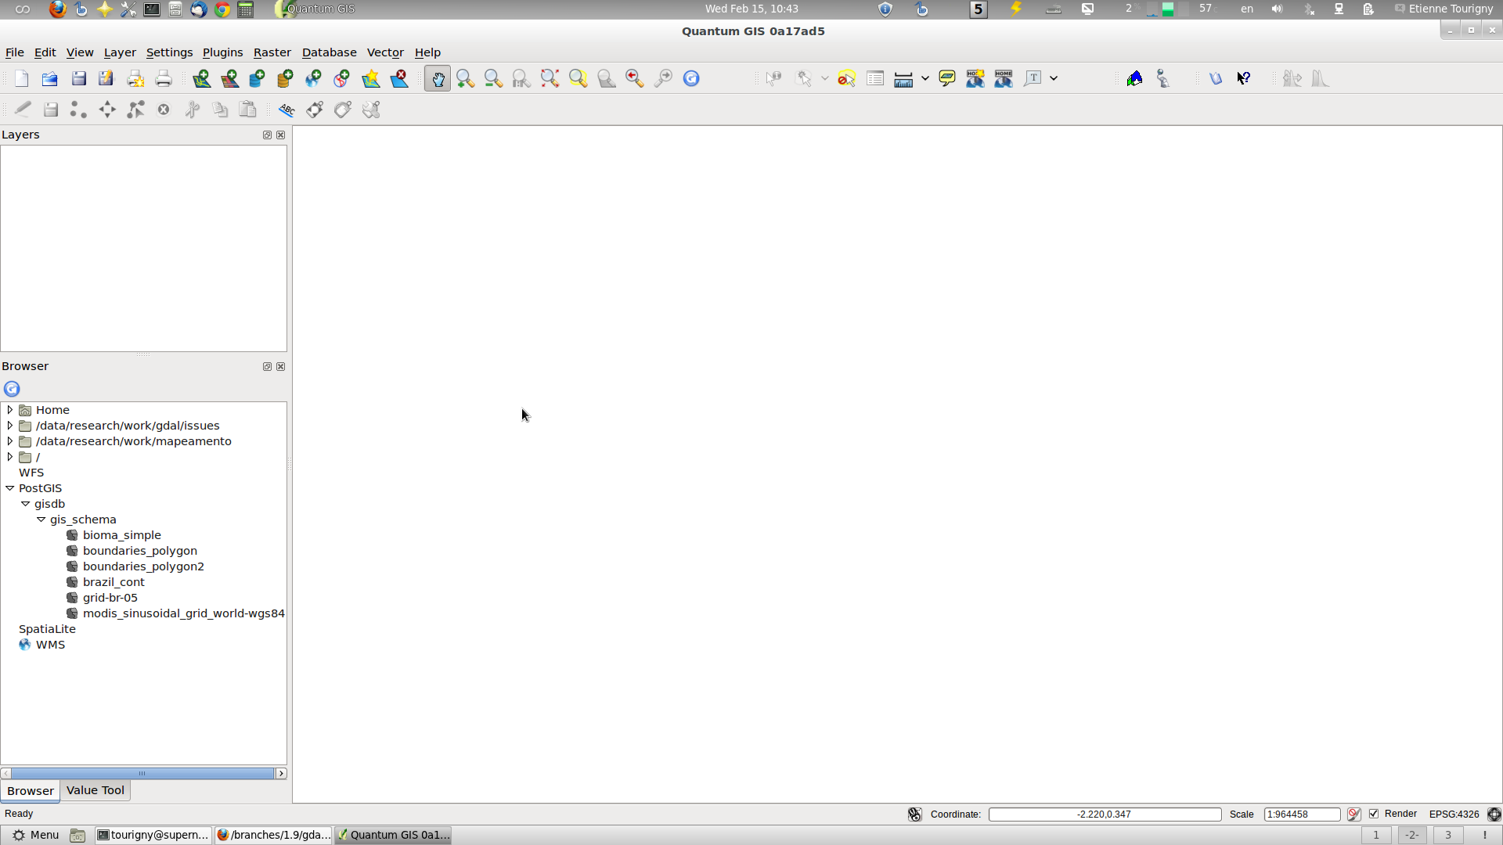Open Text Annotation dropdown arrow

tap(1054, 78)
